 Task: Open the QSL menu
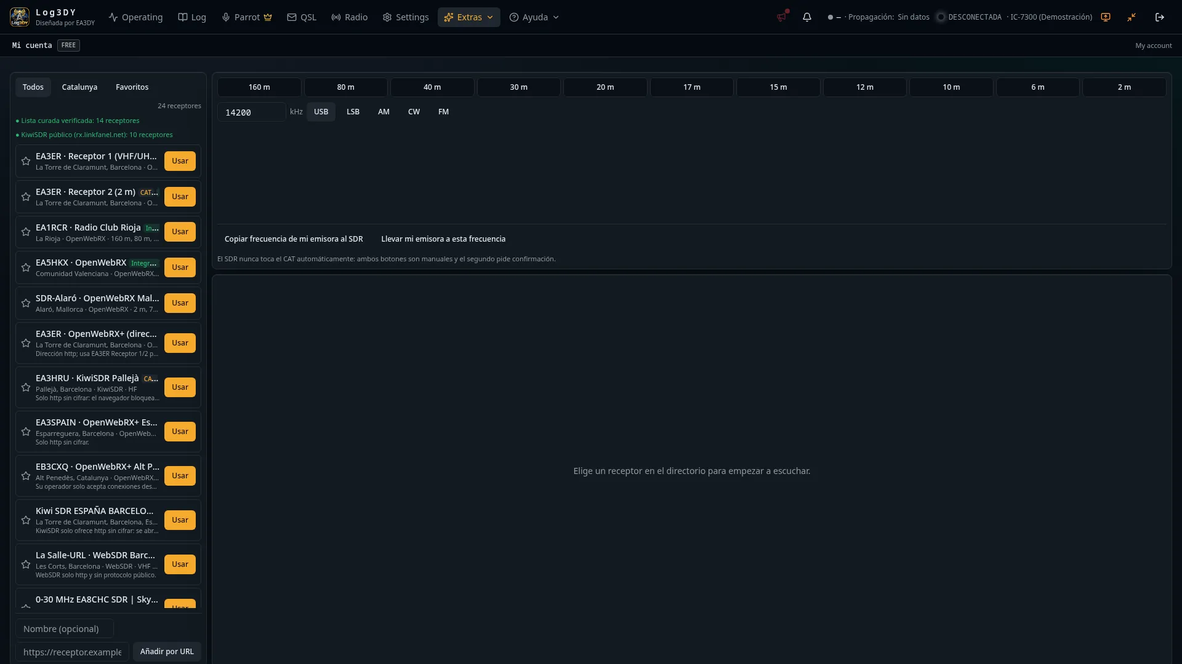pyautogui.click(x=302, y=17)
